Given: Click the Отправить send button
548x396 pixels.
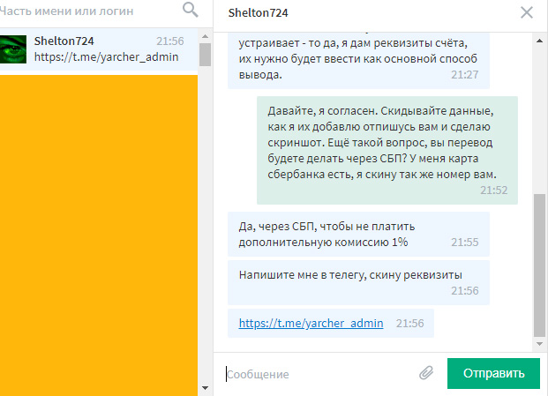Looking at the screenshot, I should point(493,373).
